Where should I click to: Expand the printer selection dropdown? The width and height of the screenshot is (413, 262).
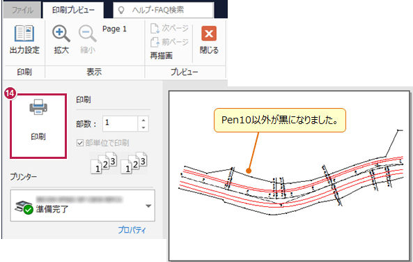pos(148,206)
